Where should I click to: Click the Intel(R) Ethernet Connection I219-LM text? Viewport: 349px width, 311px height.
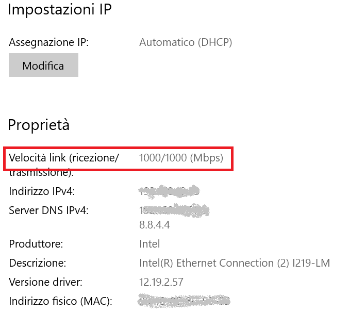point(235,263)
